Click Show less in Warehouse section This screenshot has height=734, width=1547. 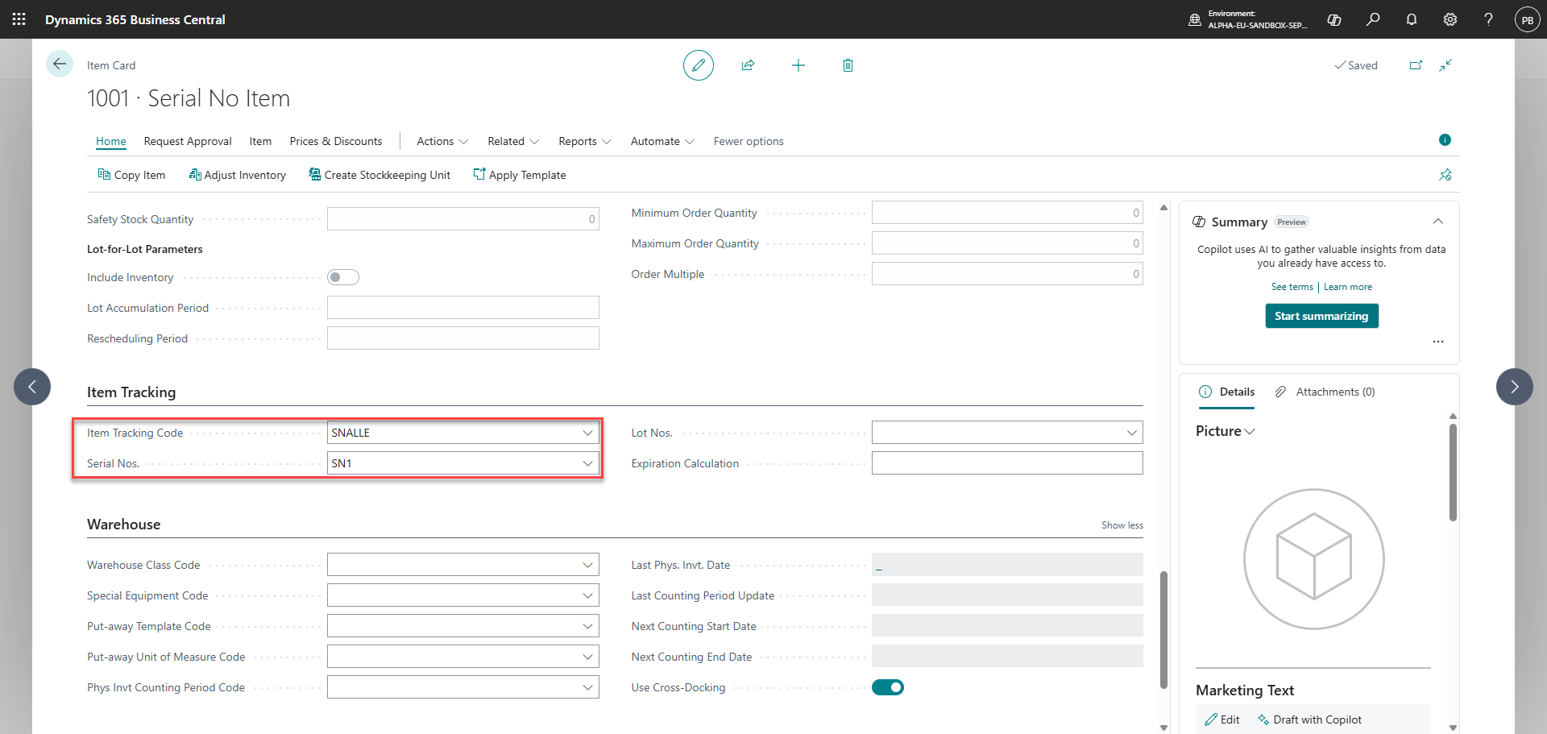coord(1122,525)
